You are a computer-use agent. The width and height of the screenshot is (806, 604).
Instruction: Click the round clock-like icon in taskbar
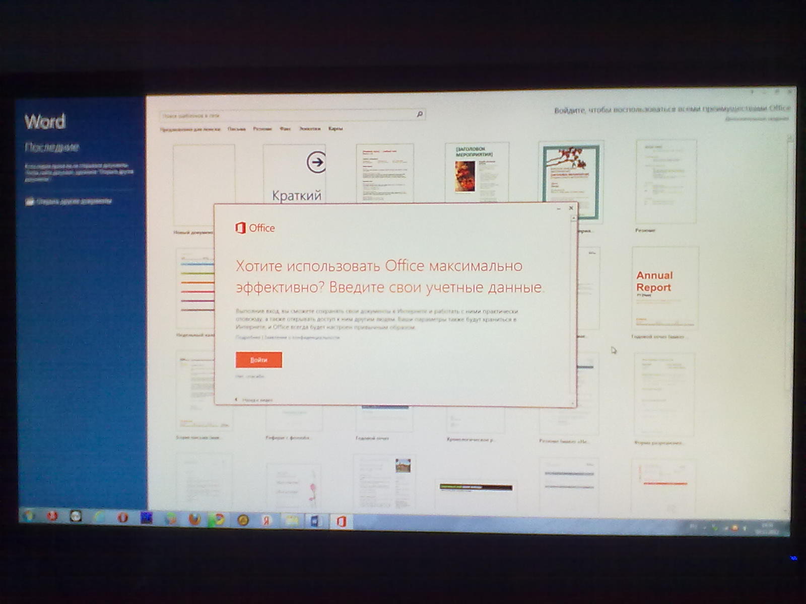click(76, 516)
